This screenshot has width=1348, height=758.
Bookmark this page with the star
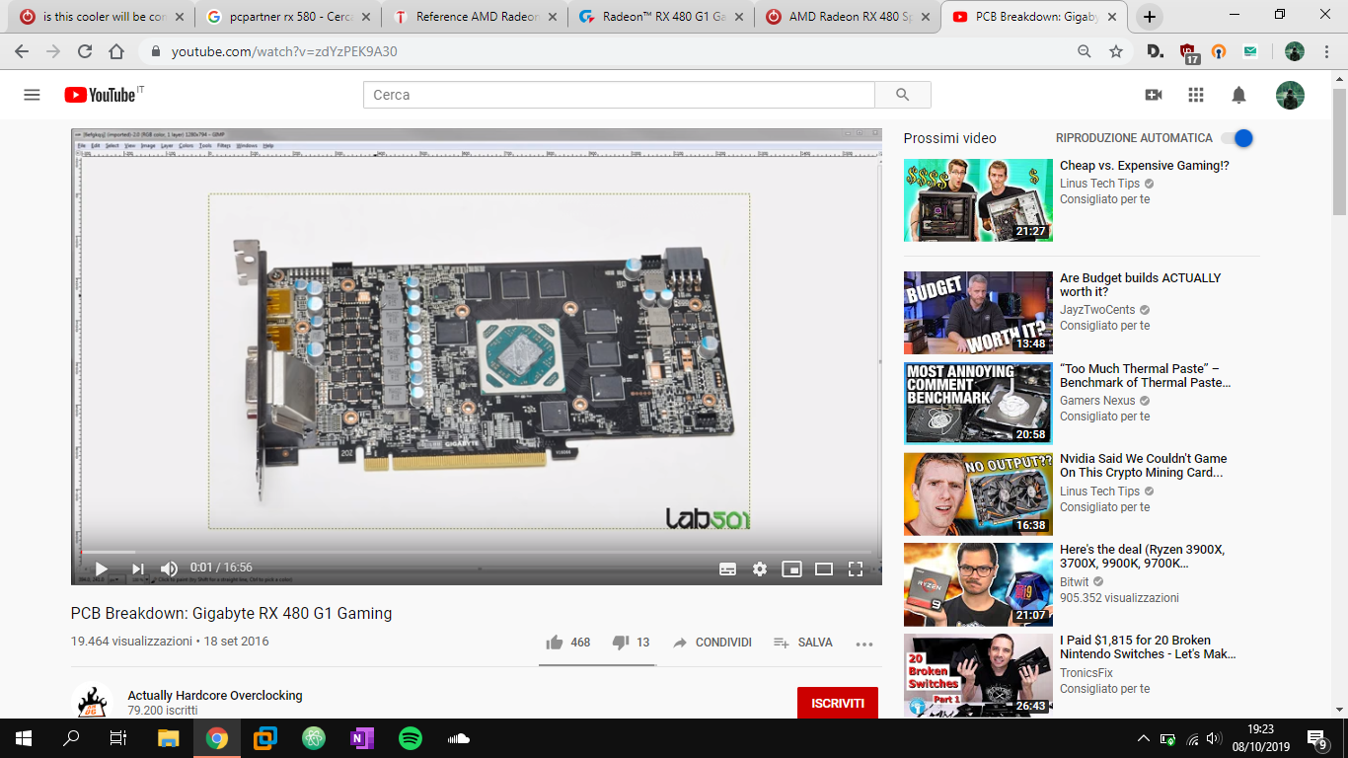[1116, 51]
